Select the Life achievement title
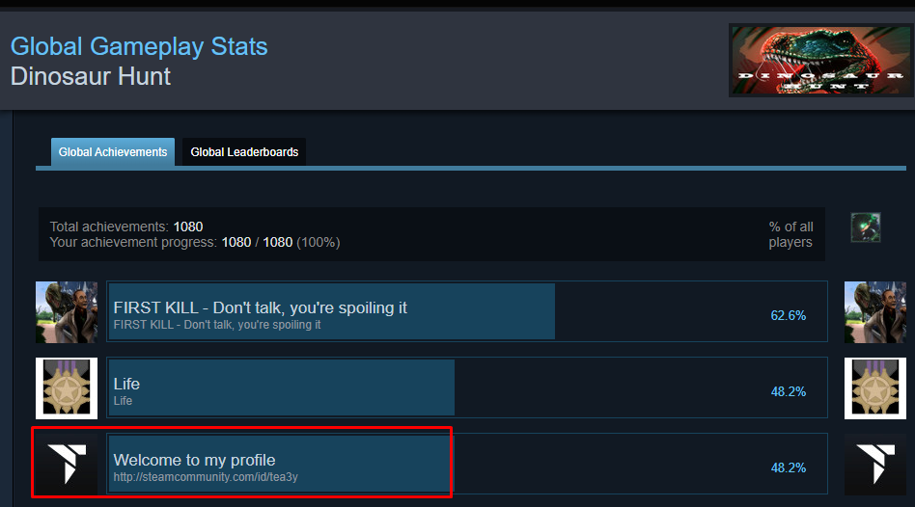The image size is (915, 507). (126, 384)
